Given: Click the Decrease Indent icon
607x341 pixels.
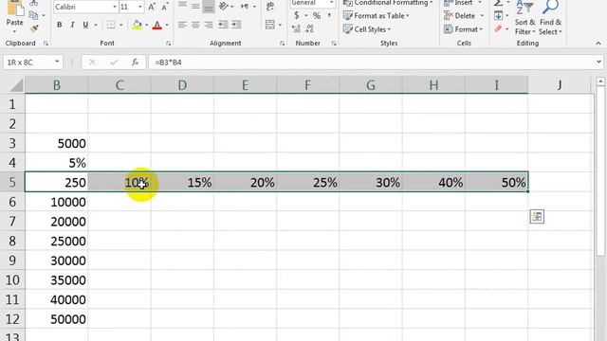Looking at the screenshot, I should tap(223, 25).
